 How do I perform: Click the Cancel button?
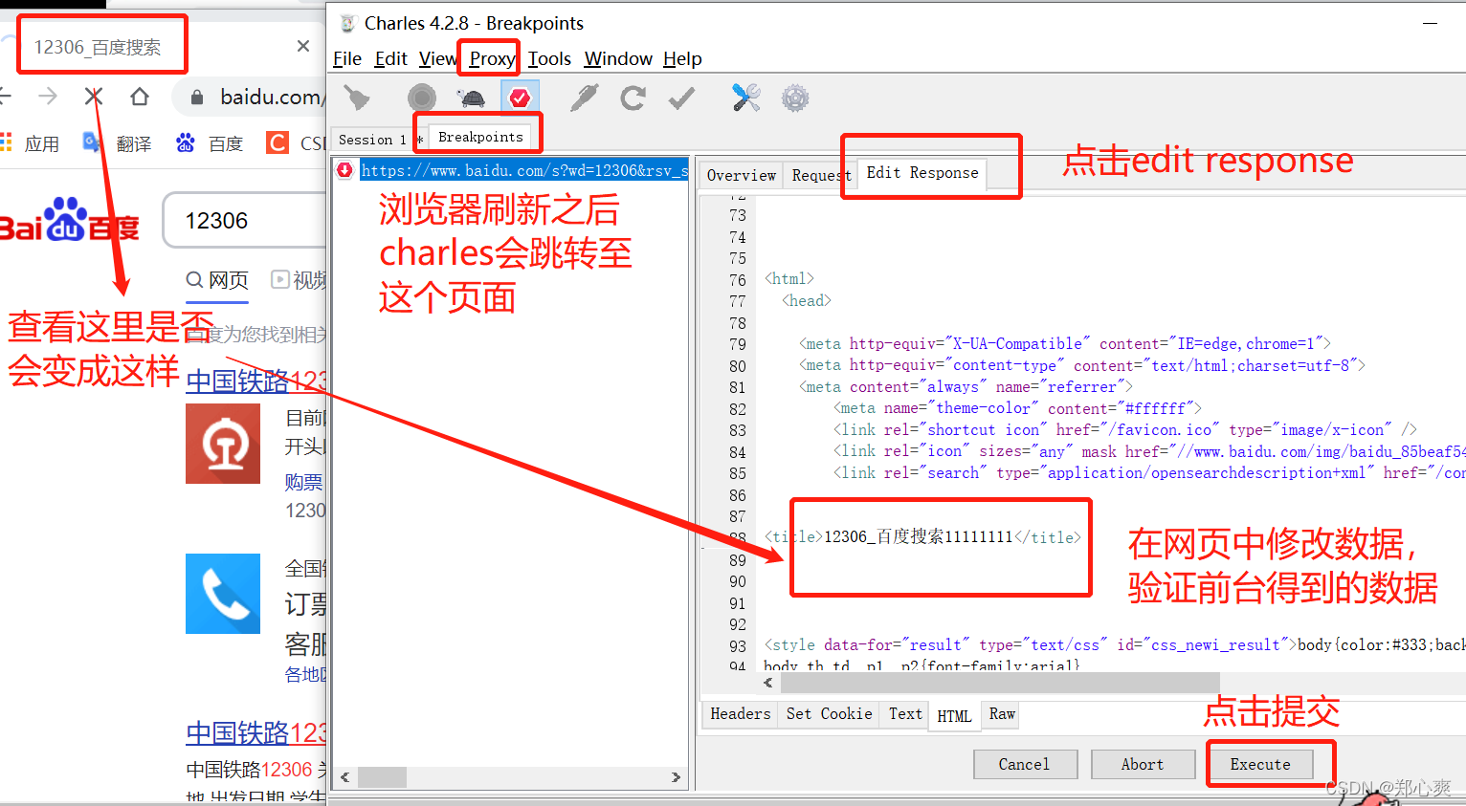[x=1025, y=765]
